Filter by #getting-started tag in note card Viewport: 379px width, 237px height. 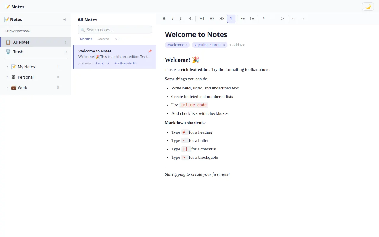pyautogui.click(x=126, y=63)
